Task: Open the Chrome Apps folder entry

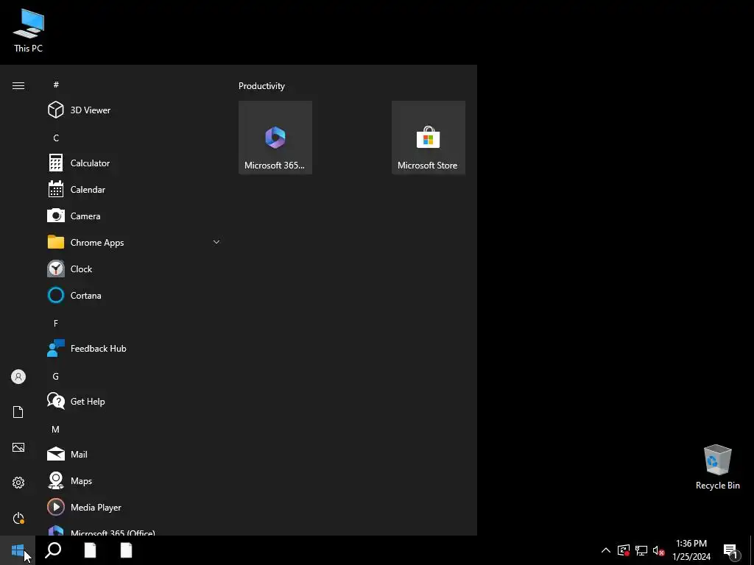Action: (134, 242)
